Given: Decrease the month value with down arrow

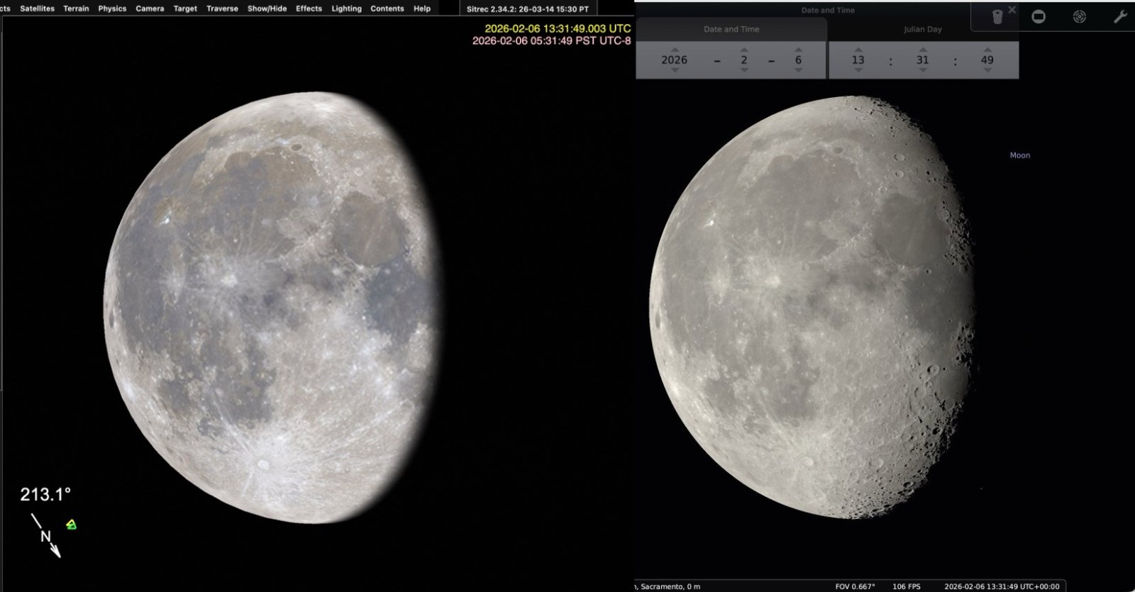Looking at the screenshot, I should coord(743,70).
